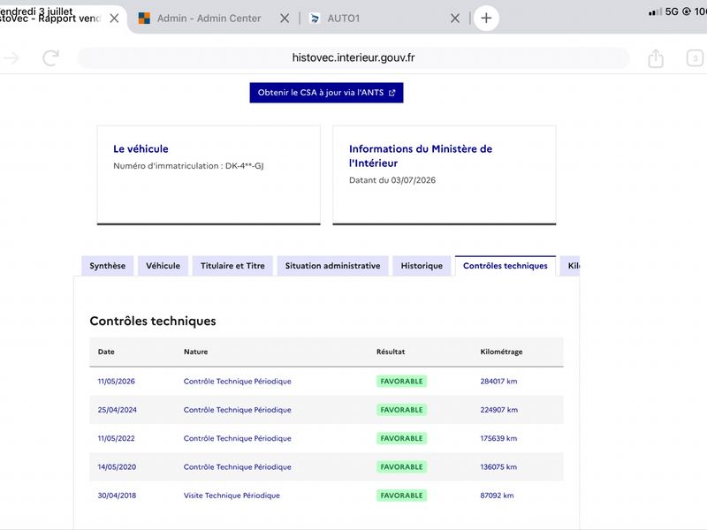The image size is (707, 530).
Task: Click Contrôle Technique Périodique for 25/04/2024
Action: point(237,410)
